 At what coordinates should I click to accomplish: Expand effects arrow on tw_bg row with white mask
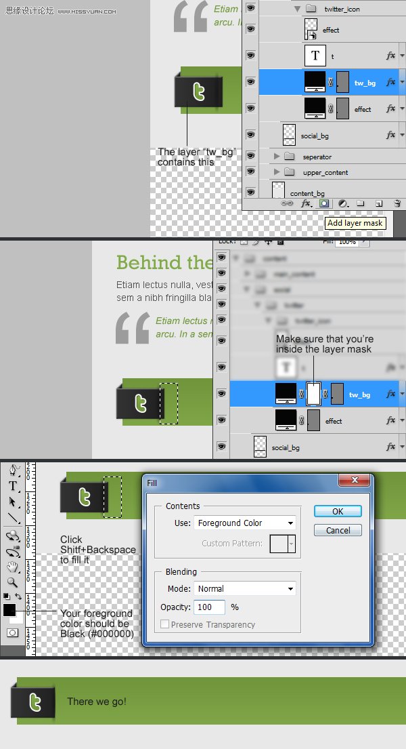pyautogui.click(x=402, y=394)
